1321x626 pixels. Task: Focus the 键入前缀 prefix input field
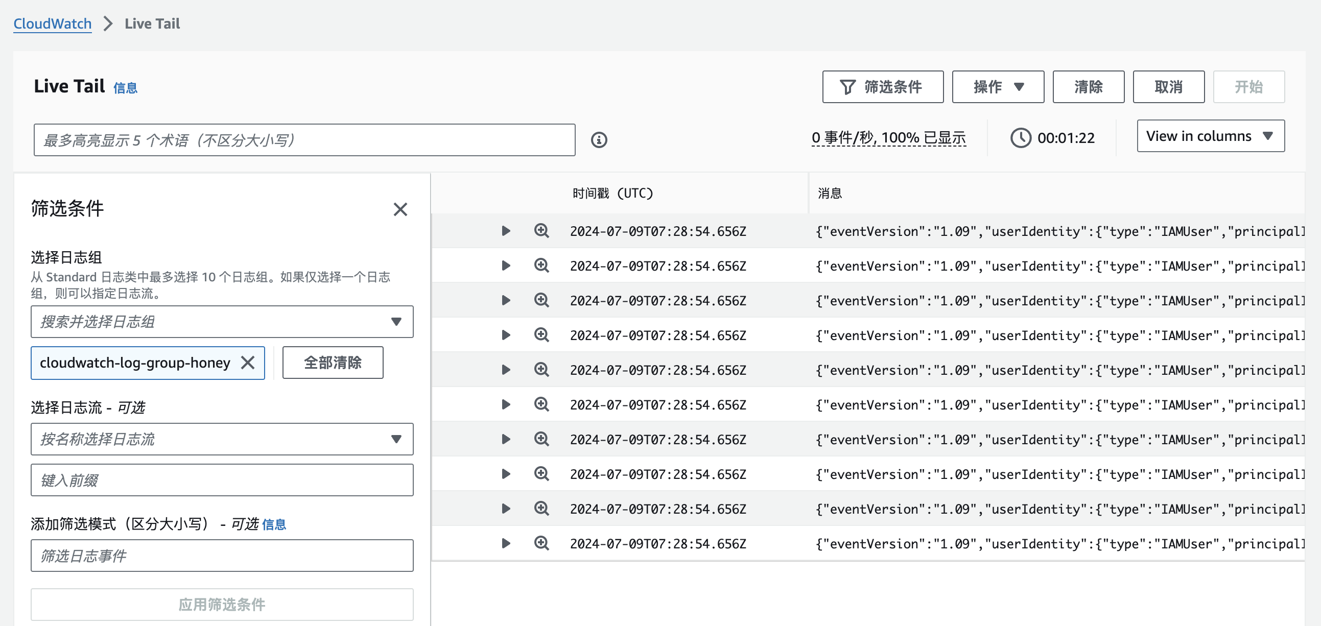click(x=222, y=480)
